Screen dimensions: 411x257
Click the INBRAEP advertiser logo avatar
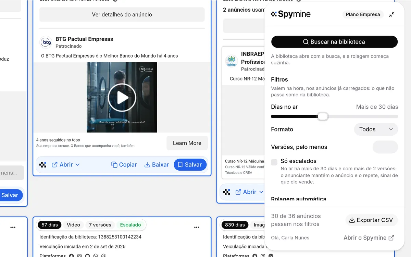coord(232,61)
